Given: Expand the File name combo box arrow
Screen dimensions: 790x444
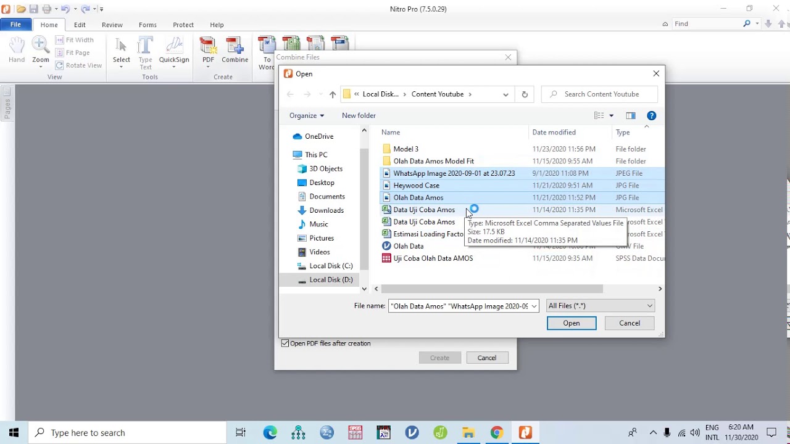Looking at the screenshot, I should (534, 306).
